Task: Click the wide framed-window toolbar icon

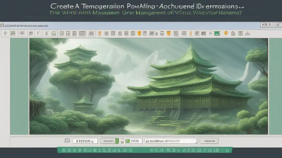Action: (82, 33)
